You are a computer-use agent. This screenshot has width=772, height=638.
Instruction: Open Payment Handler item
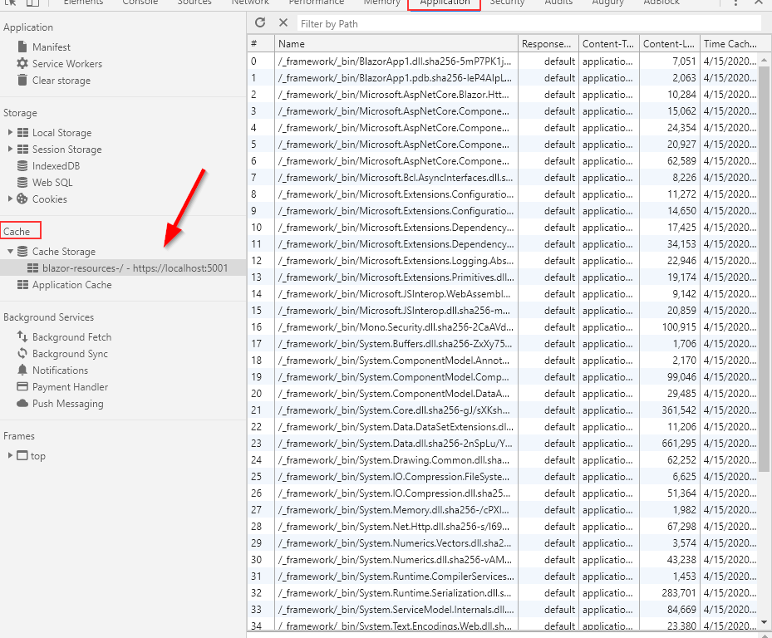pos(70,387)
